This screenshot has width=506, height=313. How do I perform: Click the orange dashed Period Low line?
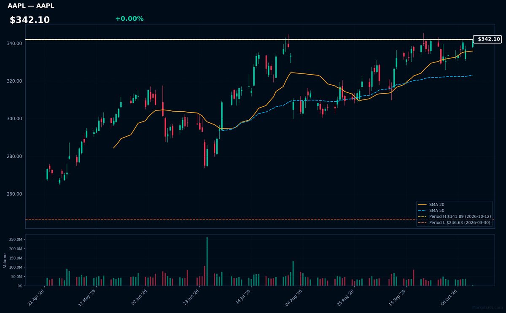point(260,219)
